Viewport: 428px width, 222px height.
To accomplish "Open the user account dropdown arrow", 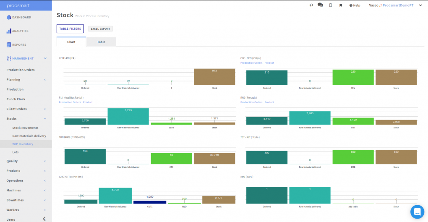I will click(420, 5).
